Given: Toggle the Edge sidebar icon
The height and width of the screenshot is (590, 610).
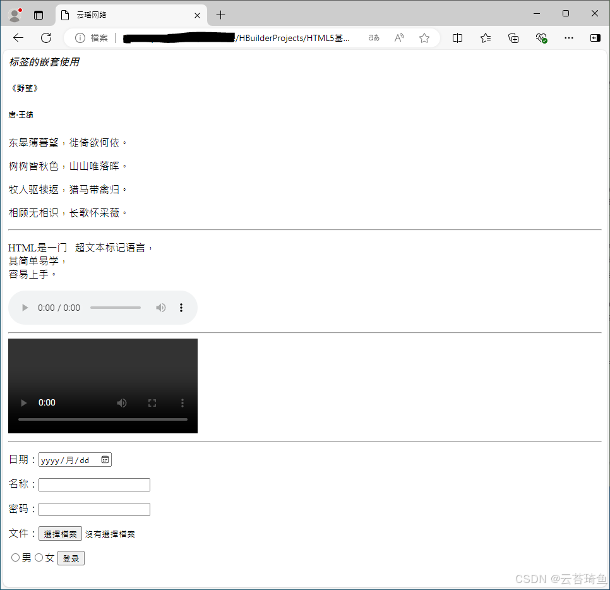Looking at the screenshot, I should [595, 38].
